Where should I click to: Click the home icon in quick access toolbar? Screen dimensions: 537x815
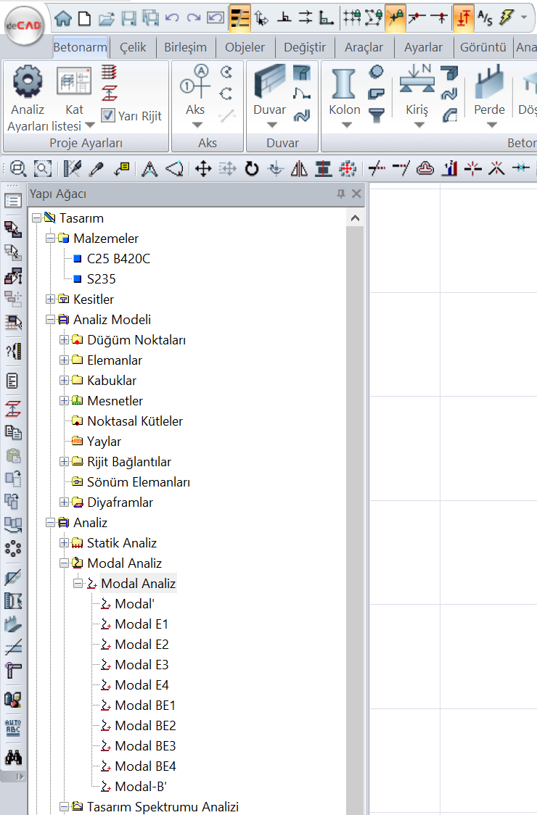64,17
